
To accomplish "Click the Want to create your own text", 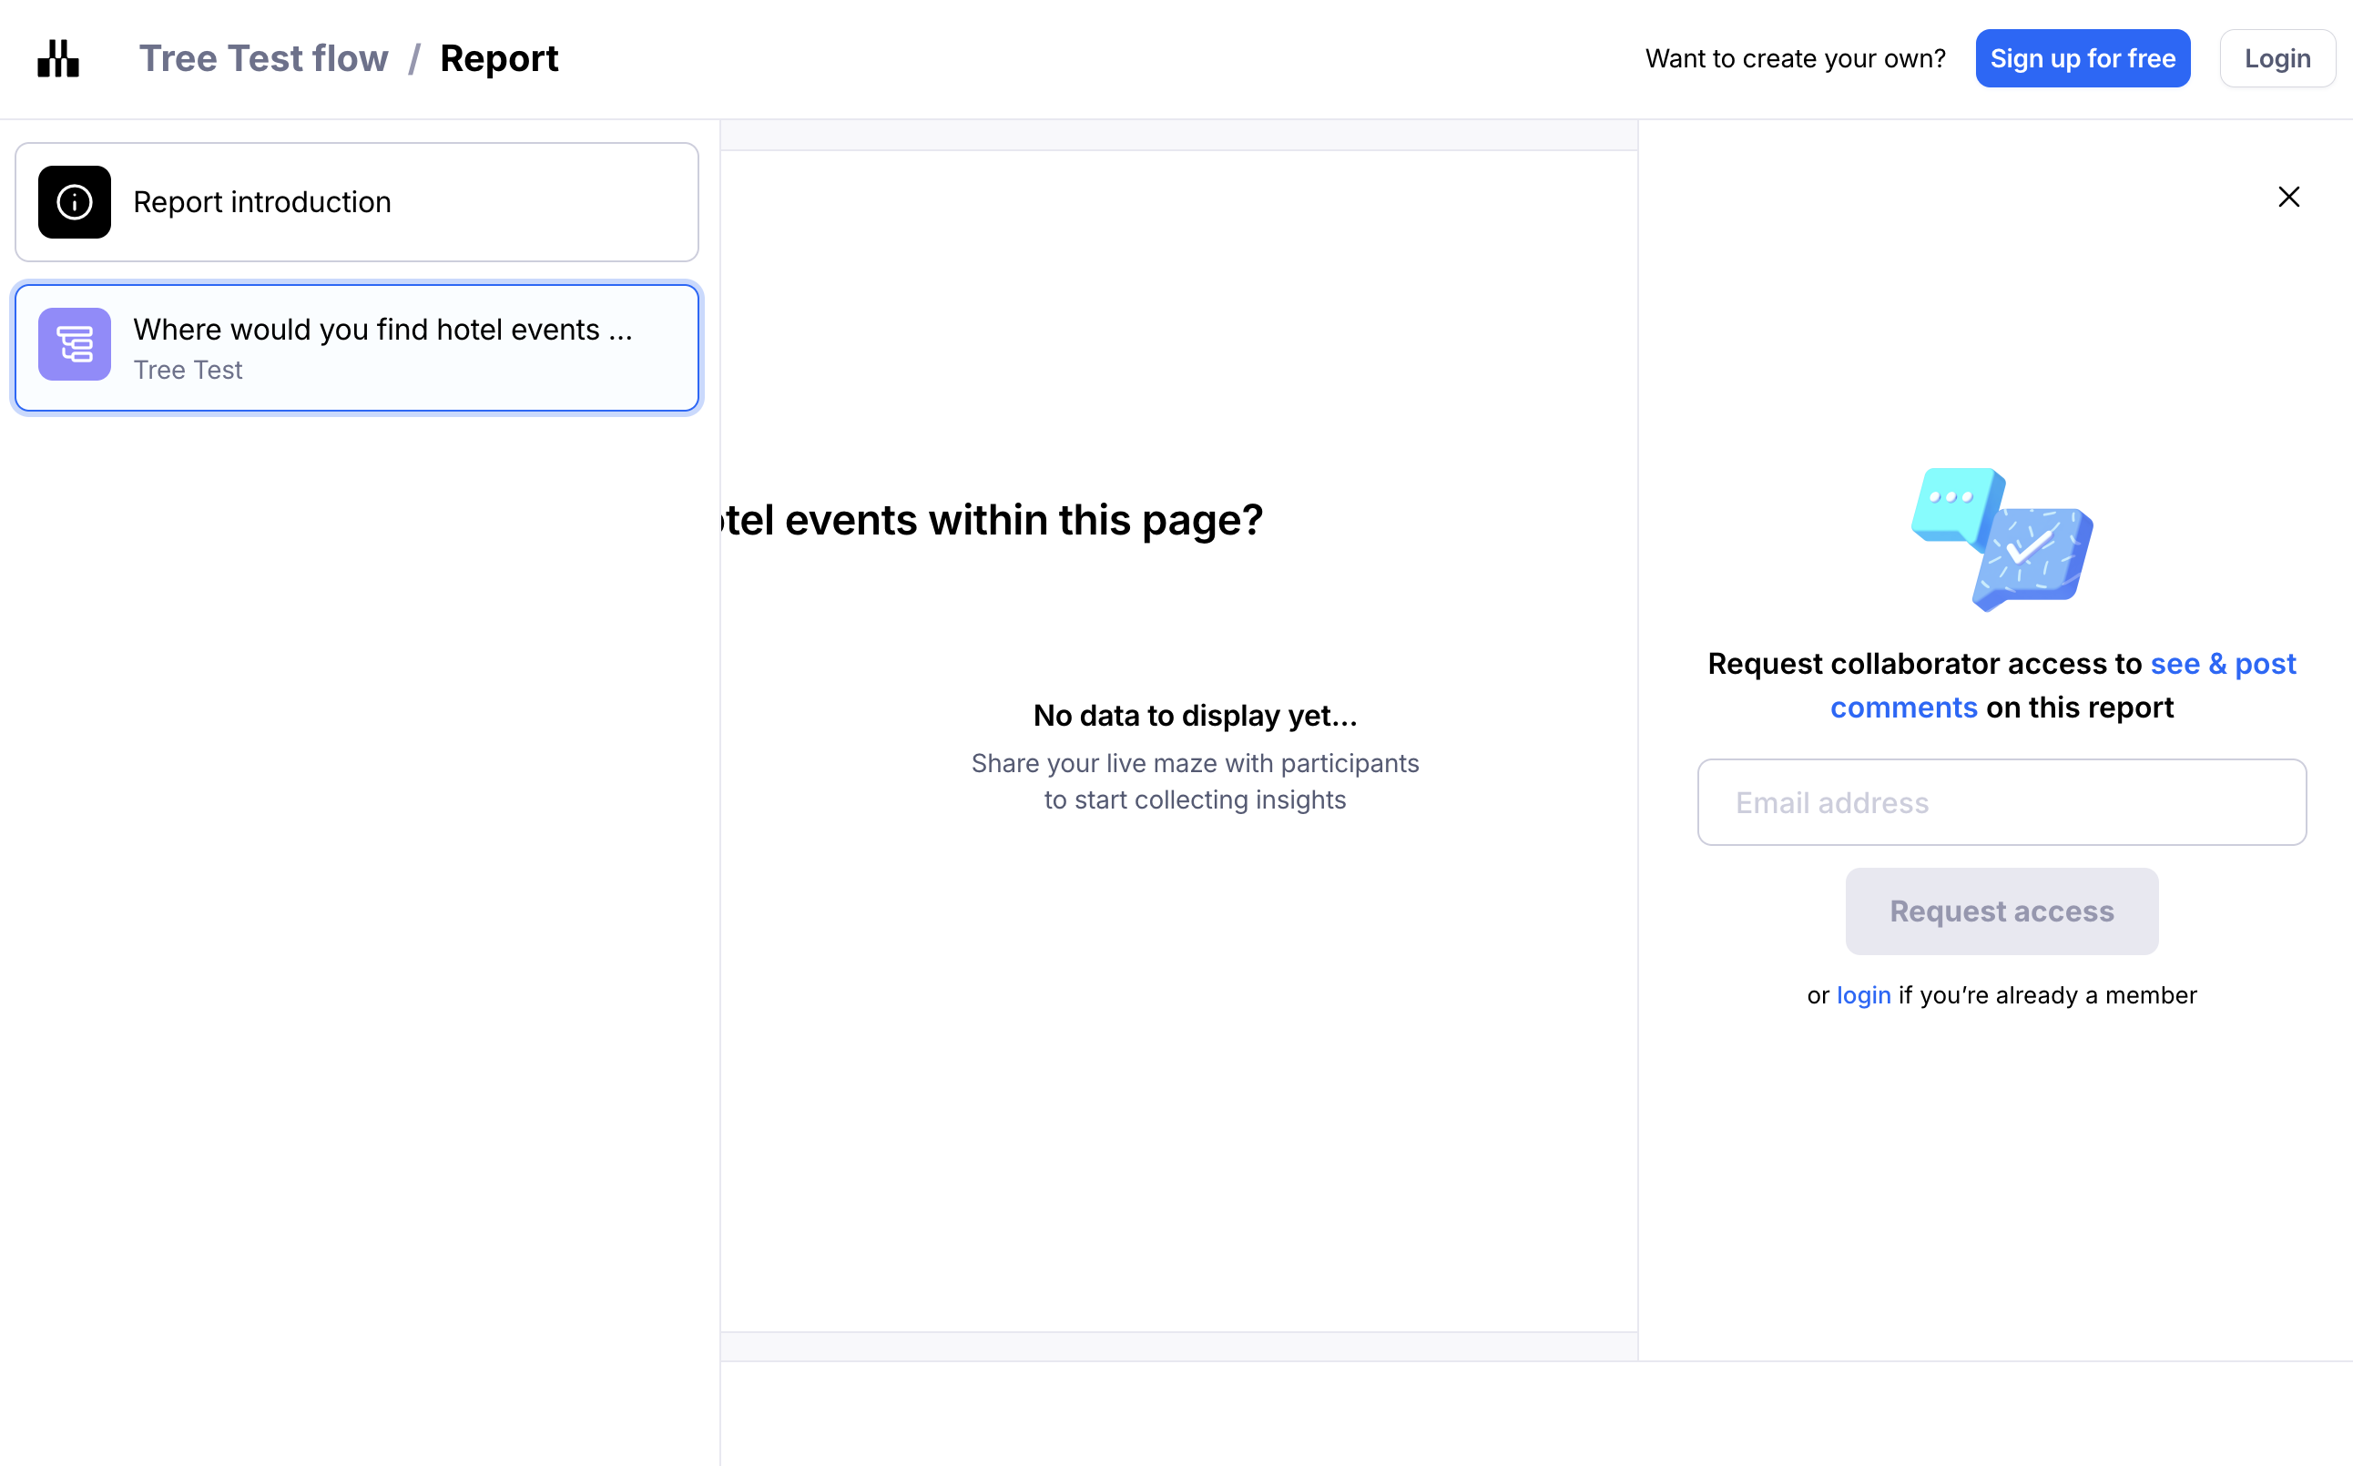I will coord(1795,58).
